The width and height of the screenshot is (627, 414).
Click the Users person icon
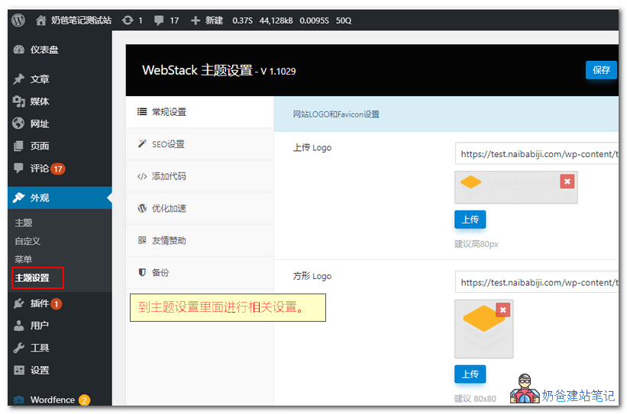point(19,326)
